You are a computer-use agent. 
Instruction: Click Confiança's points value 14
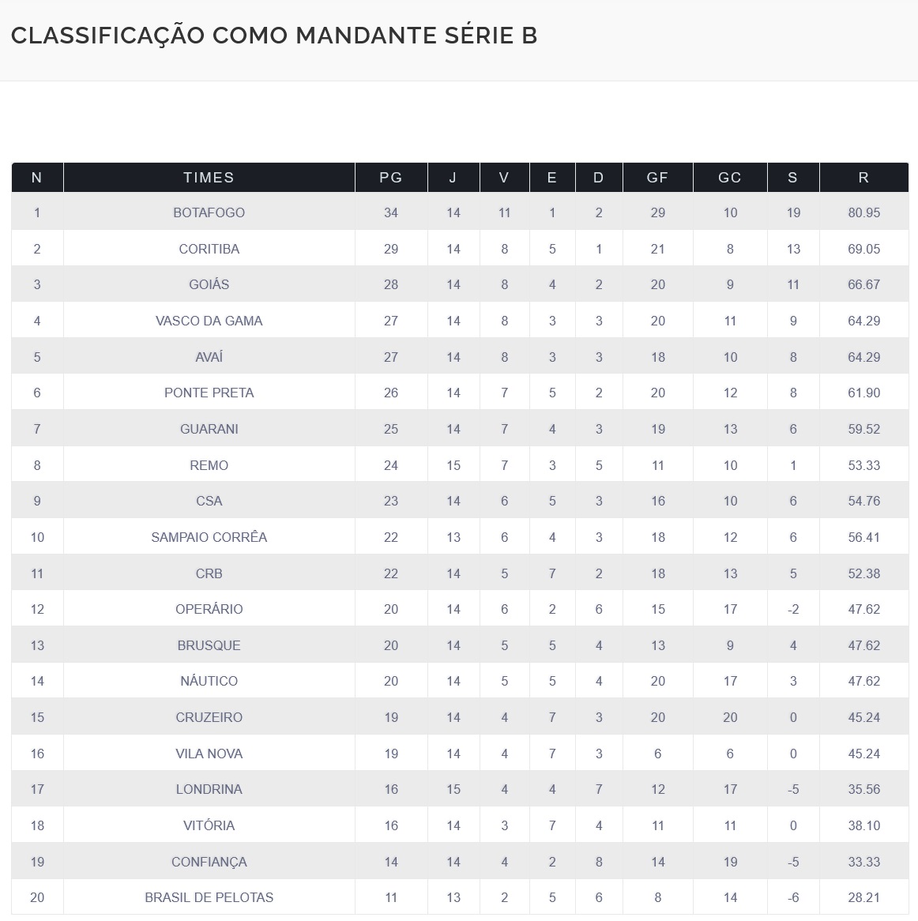tap(390, 862)
